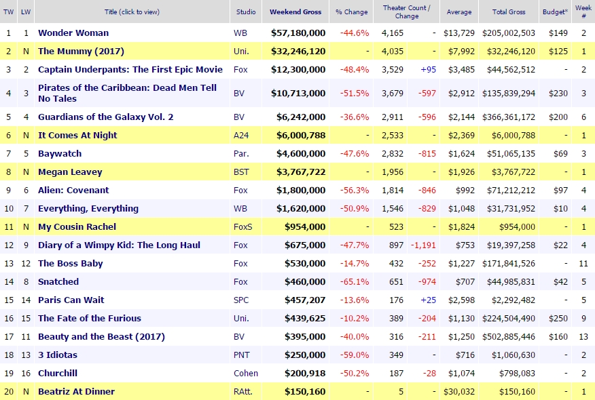Select the $230 budget value
Image resolution: width=595 pixels, height=400 pixels.
point(558,93)
